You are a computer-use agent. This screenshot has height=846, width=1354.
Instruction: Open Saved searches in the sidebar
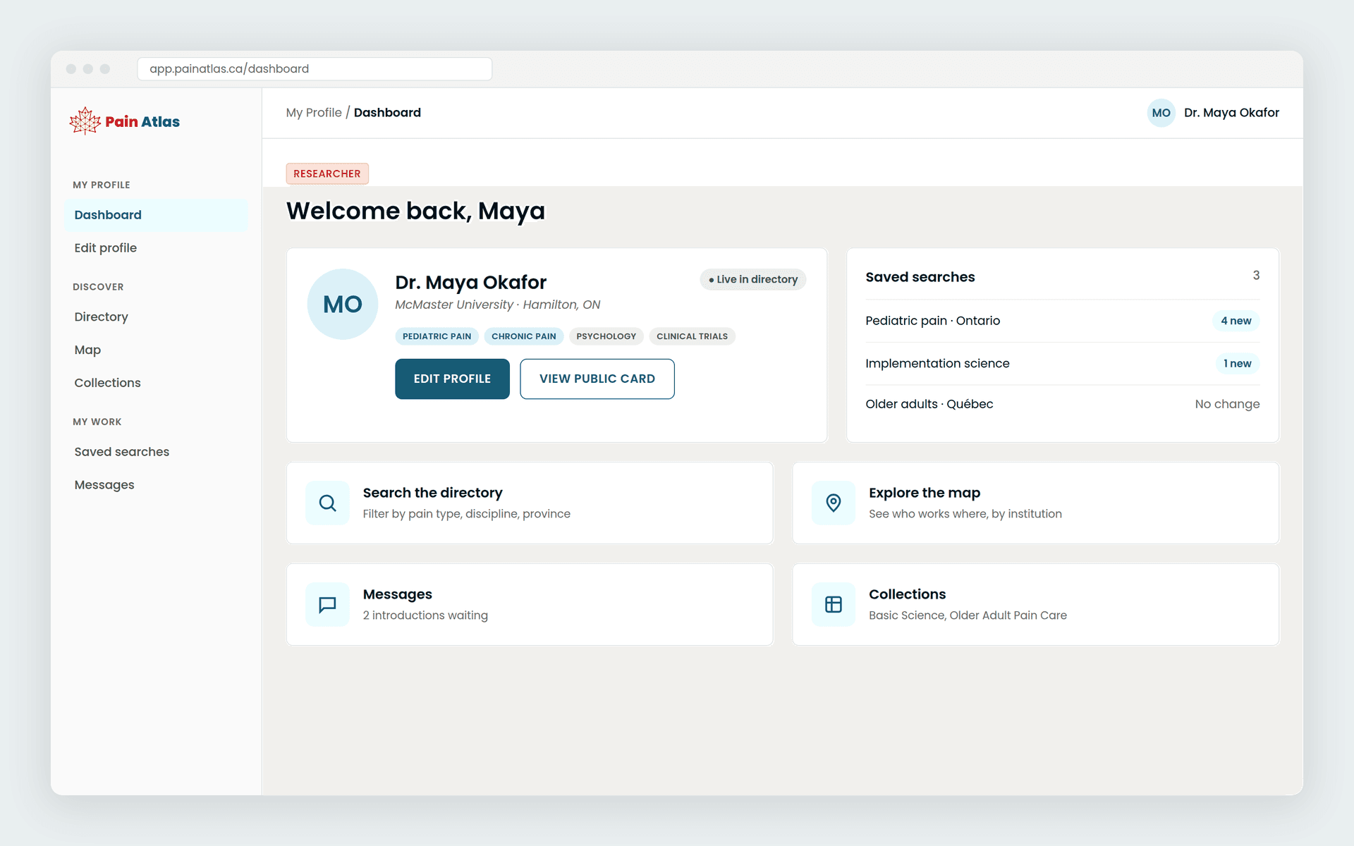click(156, 452)
